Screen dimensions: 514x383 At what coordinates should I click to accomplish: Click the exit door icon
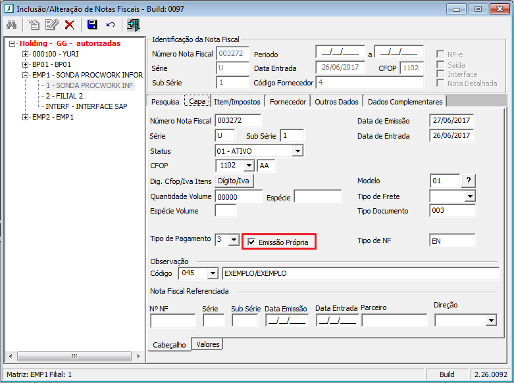[134, 25]
